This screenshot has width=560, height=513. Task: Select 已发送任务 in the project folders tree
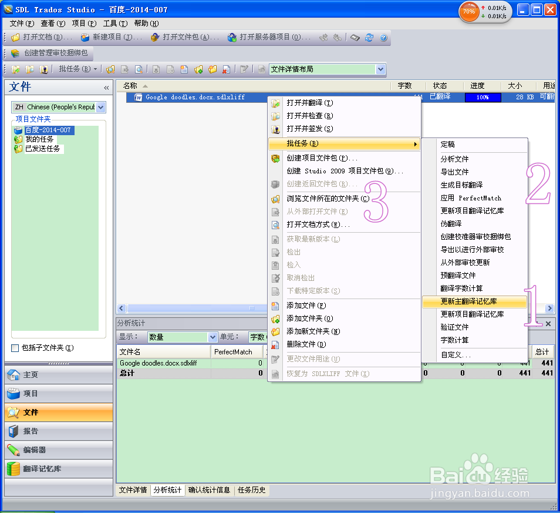(43, 149)
